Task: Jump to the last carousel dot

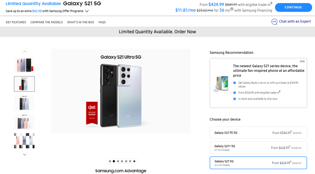Action: [x=130, y=161]
